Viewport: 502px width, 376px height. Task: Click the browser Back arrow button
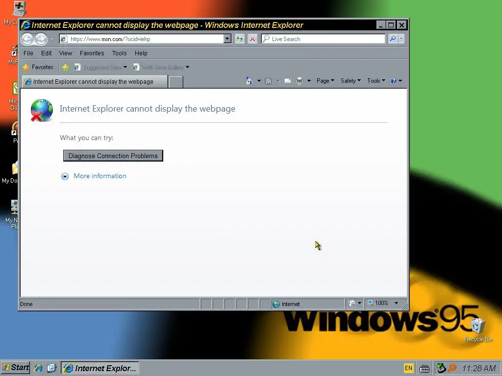click(x=27, y=39)
